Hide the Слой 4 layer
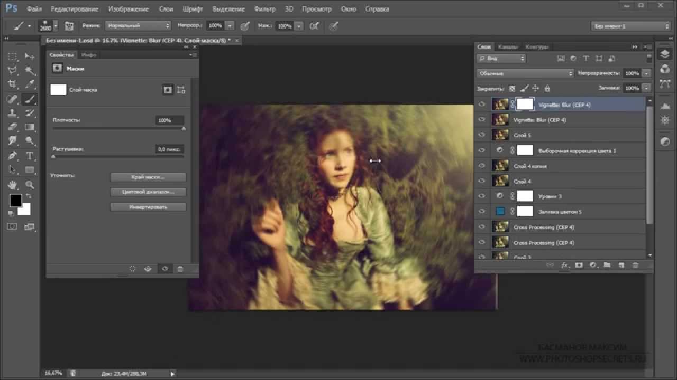 pyautogui.click(x=481, y=181)
